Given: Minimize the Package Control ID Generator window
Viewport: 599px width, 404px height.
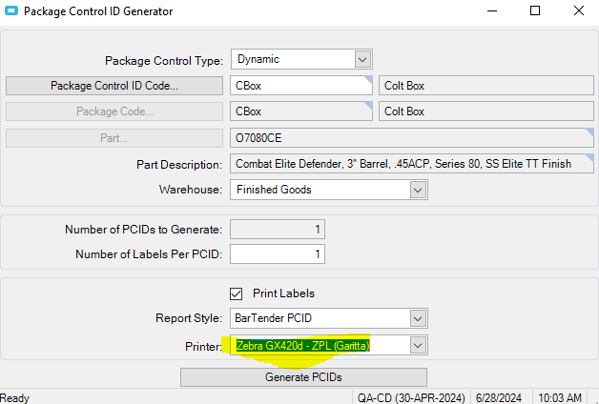Looking at the screenshot, I should tap(492, 11).
